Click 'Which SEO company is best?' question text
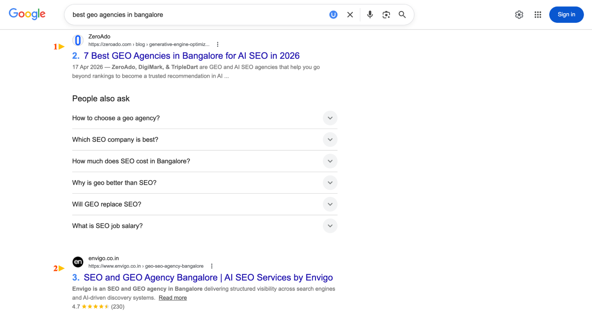Screen dimensions: 592x313 click(x=115, y=140)
